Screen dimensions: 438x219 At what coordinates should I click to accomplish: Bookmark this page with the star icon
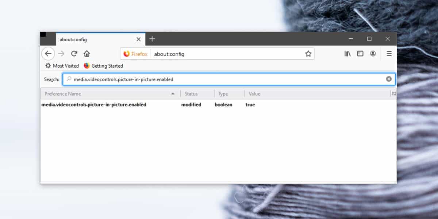coord(308,54)
